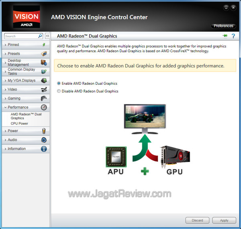Click the GPU graphics card image
This screenshot has height=229, width=241.
[x=175, y=157]
